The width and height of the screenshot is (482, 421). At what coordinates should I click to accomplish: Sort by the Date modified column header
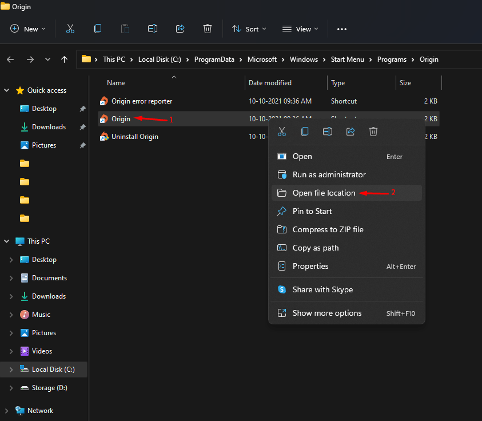[270, 83]
